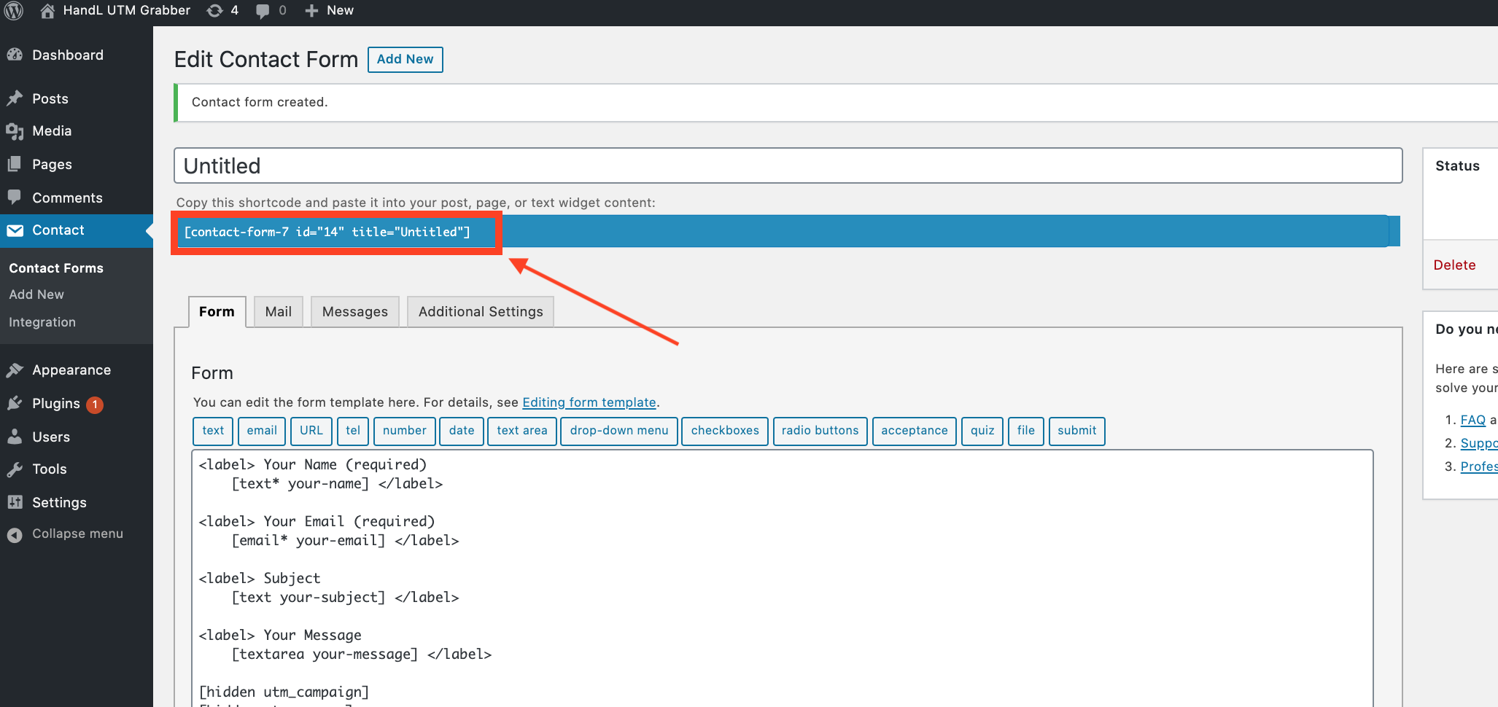Open the site home icon HandL UTM Grabber
1498x707 pixels.
coord(48,10)
